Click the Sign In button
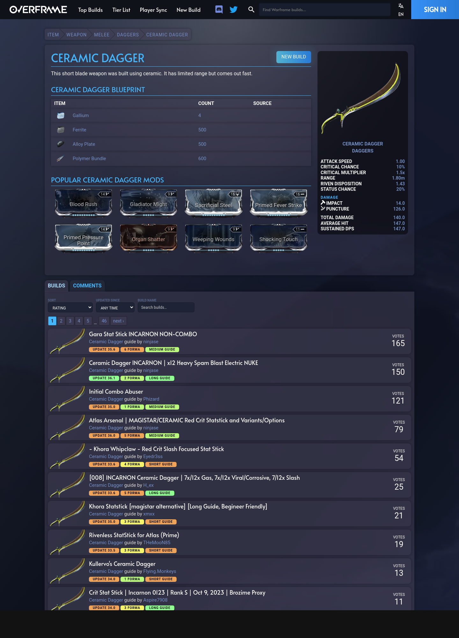The height and width of the screenshot is (638, 459). tap(435, 10)
